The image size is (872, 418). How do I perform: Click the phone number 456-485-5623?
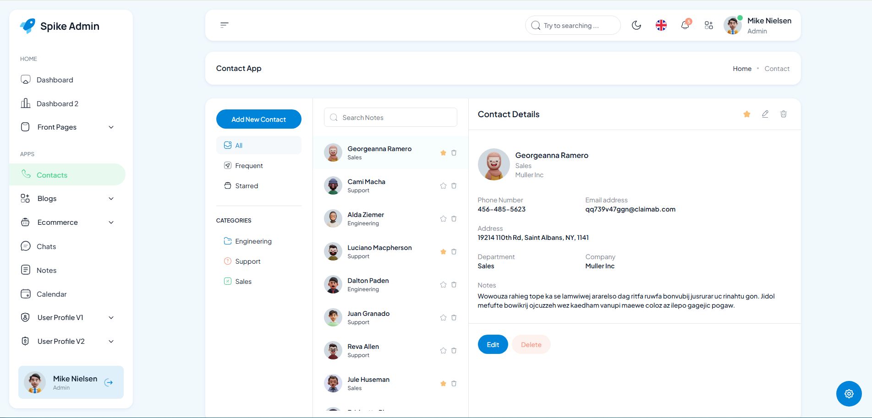(501, 209)
